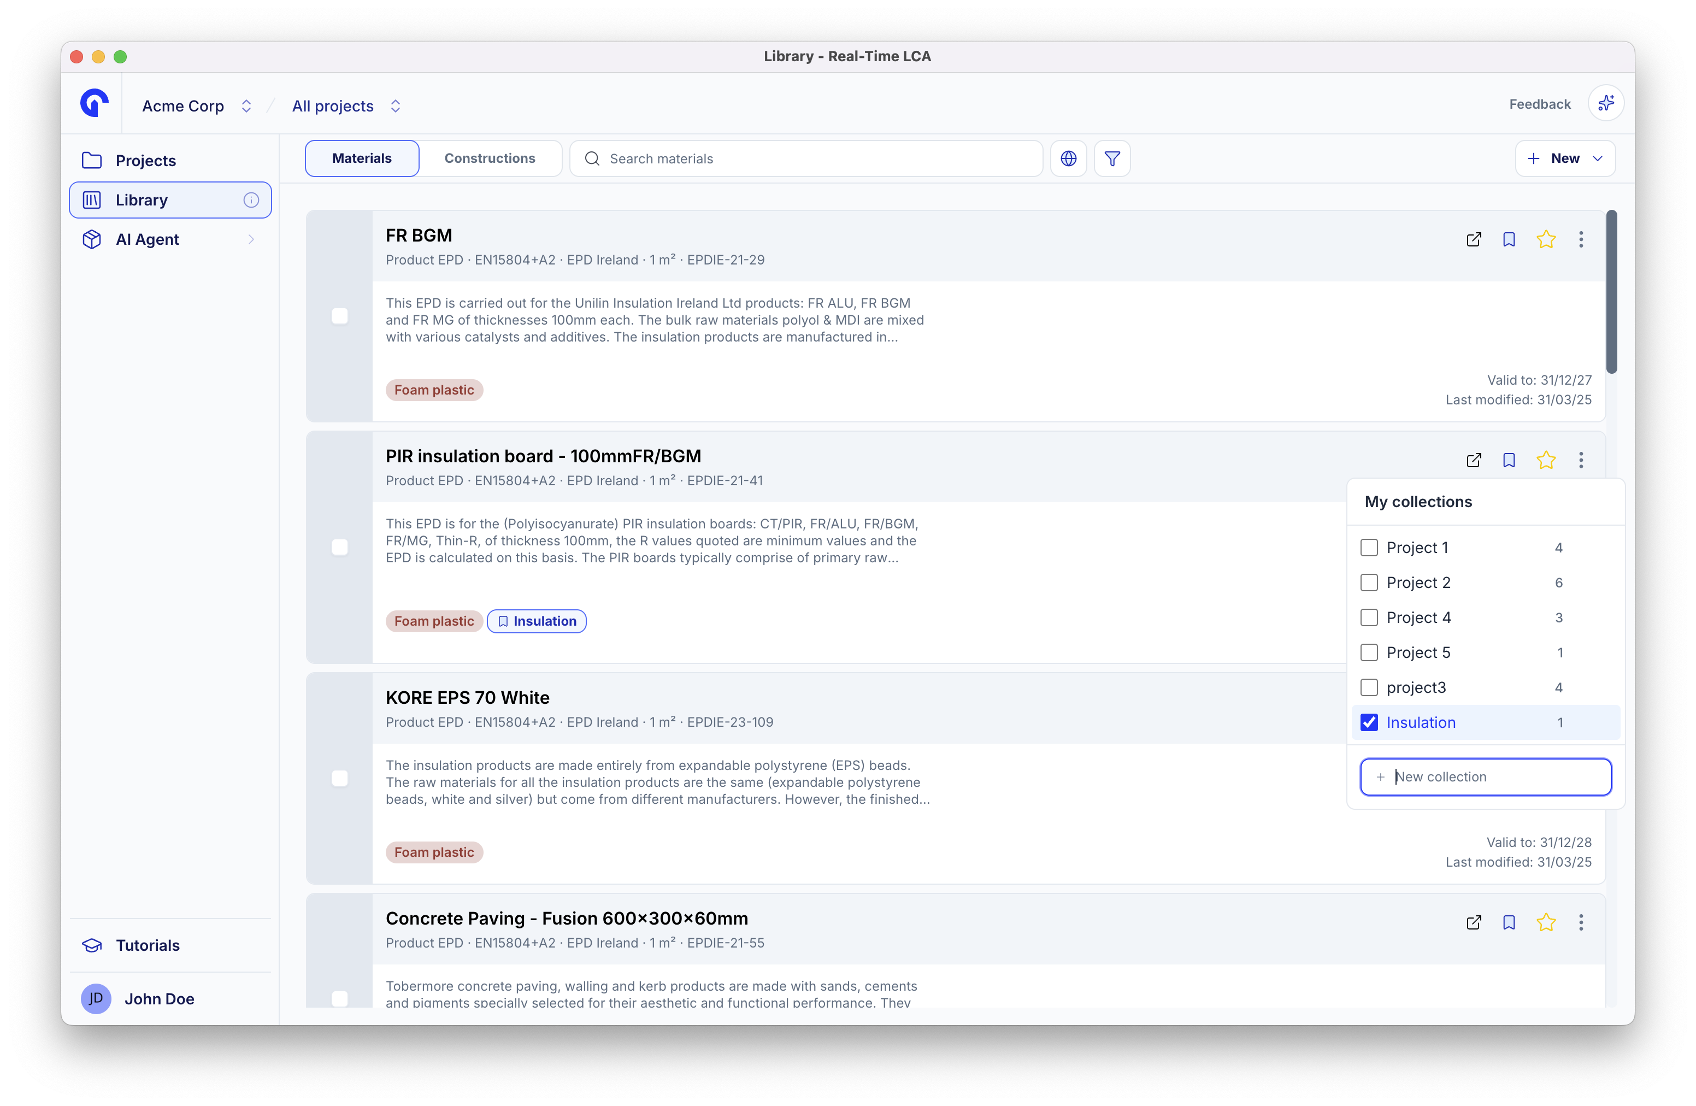Star the PIR insulation board material
The width and height of the screenshot is (1696, 1106).
tap(1545, 460)
